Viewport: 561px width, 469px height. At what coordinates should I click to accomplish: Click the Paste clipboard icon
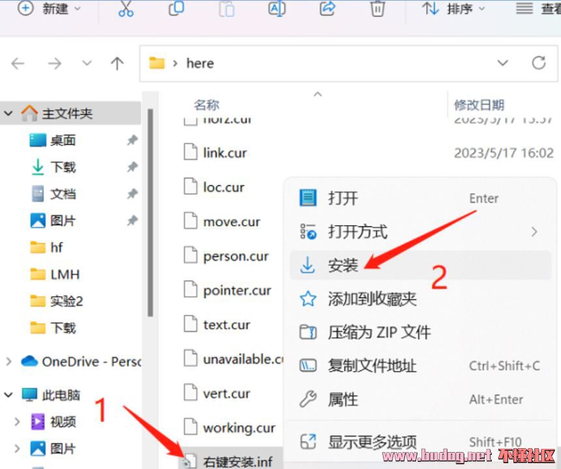(226, 8)
